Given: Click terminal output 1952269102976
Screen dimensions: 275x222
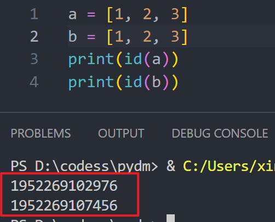Looking at the screenshot, I should pyautogui.click(x=64, y=186).
